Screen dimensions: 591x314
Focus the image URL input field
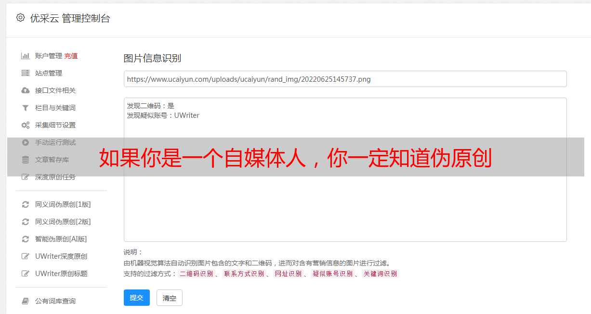coord(345,79)
